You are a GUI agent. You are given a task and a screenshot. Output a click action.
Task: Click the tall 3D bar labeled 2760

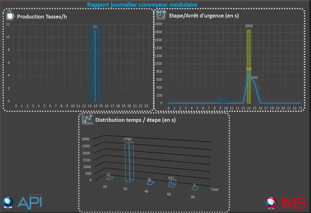coord(129,162)
